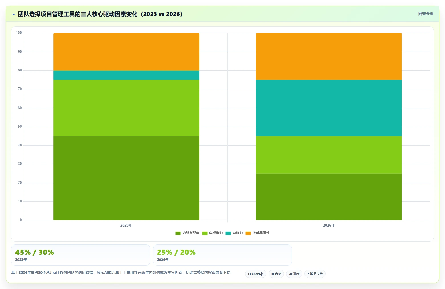Select the light green 集成能力 segment for 2026年

click(x=329, y=155)
